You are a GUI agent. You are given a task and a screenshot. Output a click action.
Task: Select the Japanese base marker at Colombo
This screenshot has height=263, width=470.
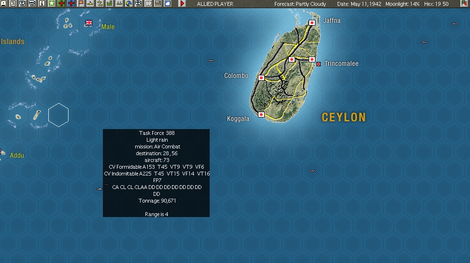click(261, 78)
